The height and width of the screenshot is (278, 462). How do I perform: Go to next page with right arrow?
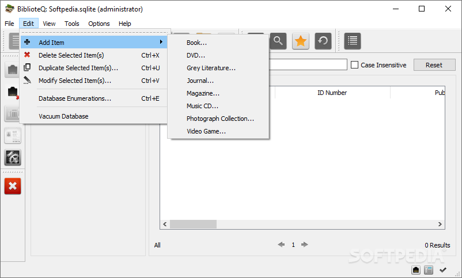[x=305, y=245]
